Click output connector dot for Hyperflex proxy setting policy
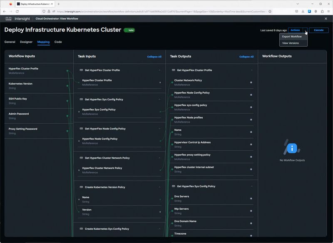 (x=251, y=157)
